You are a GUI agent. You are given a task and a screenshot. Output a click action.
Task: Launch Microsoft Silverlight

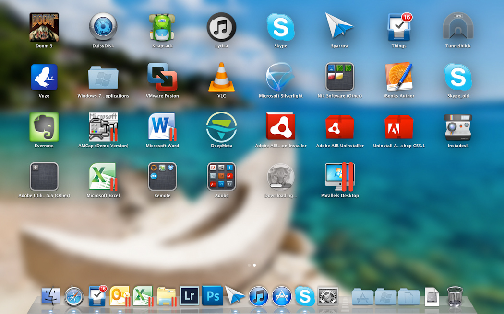280,77
